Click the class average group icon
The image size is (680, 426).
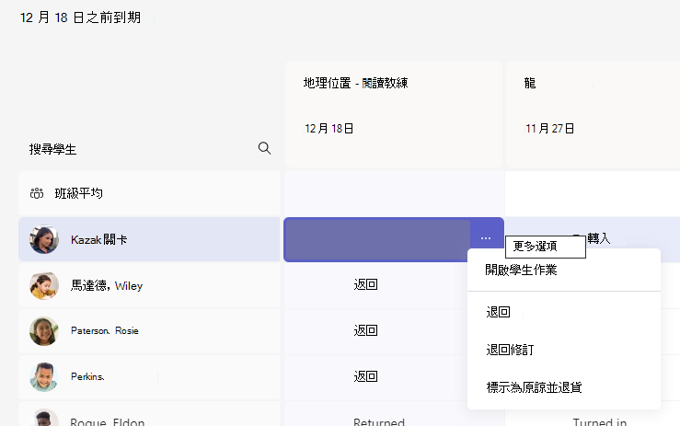pos(37,193)
